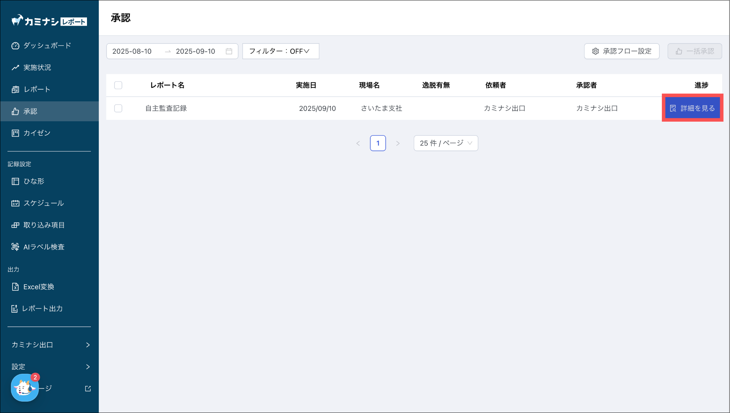The image size is (730, 413).
Task: Click the start date 2025-08-10 field
Action: 133,51
